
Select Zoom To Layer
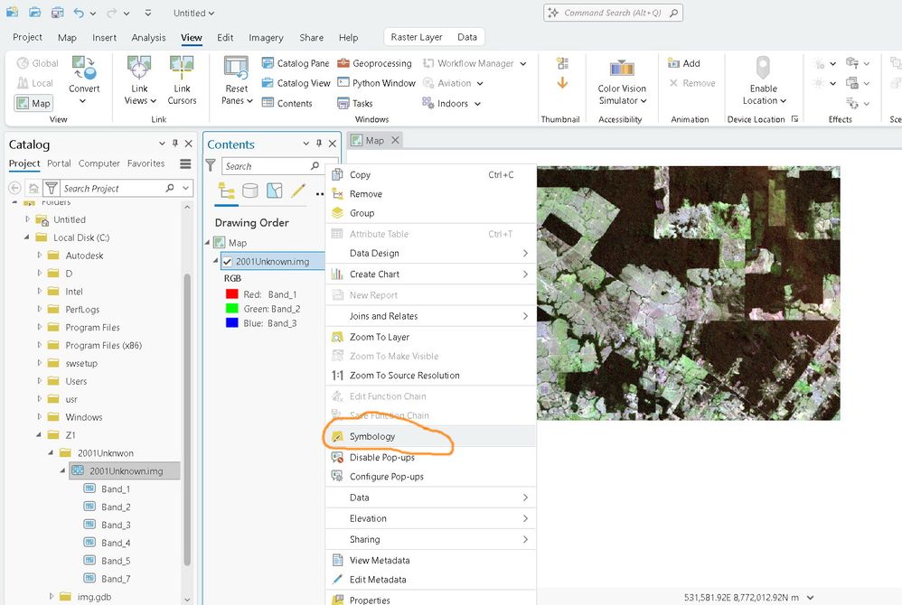click(430, 337)
